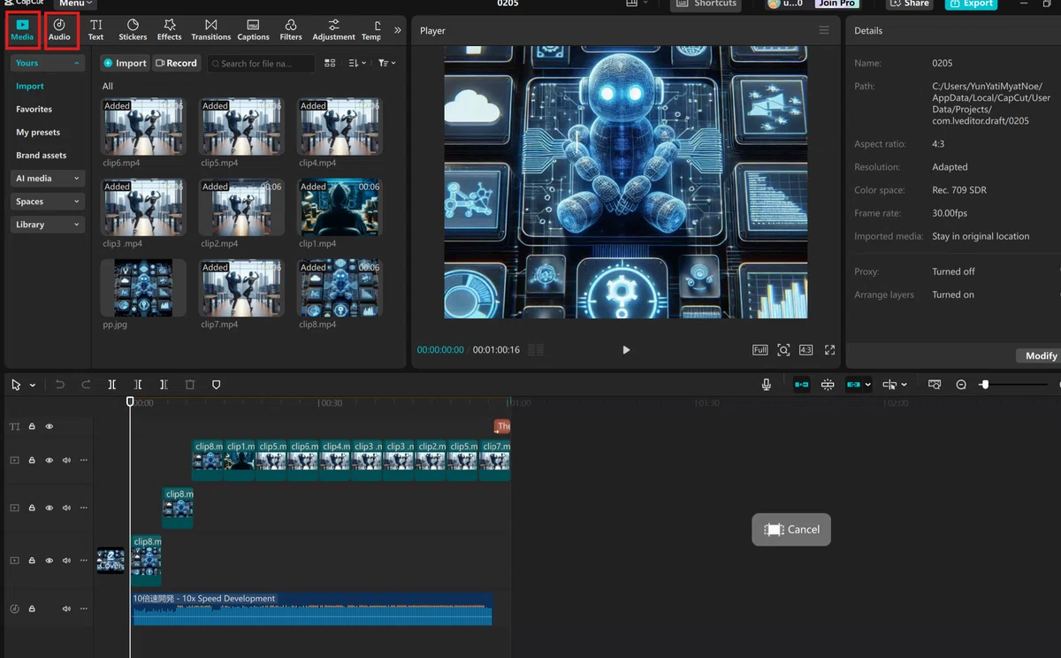This screenshot has height=658, width=1061.
Task: Click the Modify button in Details
Action: (x=1040, y=356)
